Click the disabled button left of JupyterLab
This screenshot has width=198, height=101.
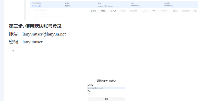click(x=134, y=11)
